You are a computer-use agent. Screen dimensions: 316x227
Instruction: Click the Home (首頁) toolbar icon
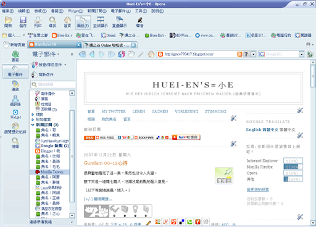coord(67,22)
